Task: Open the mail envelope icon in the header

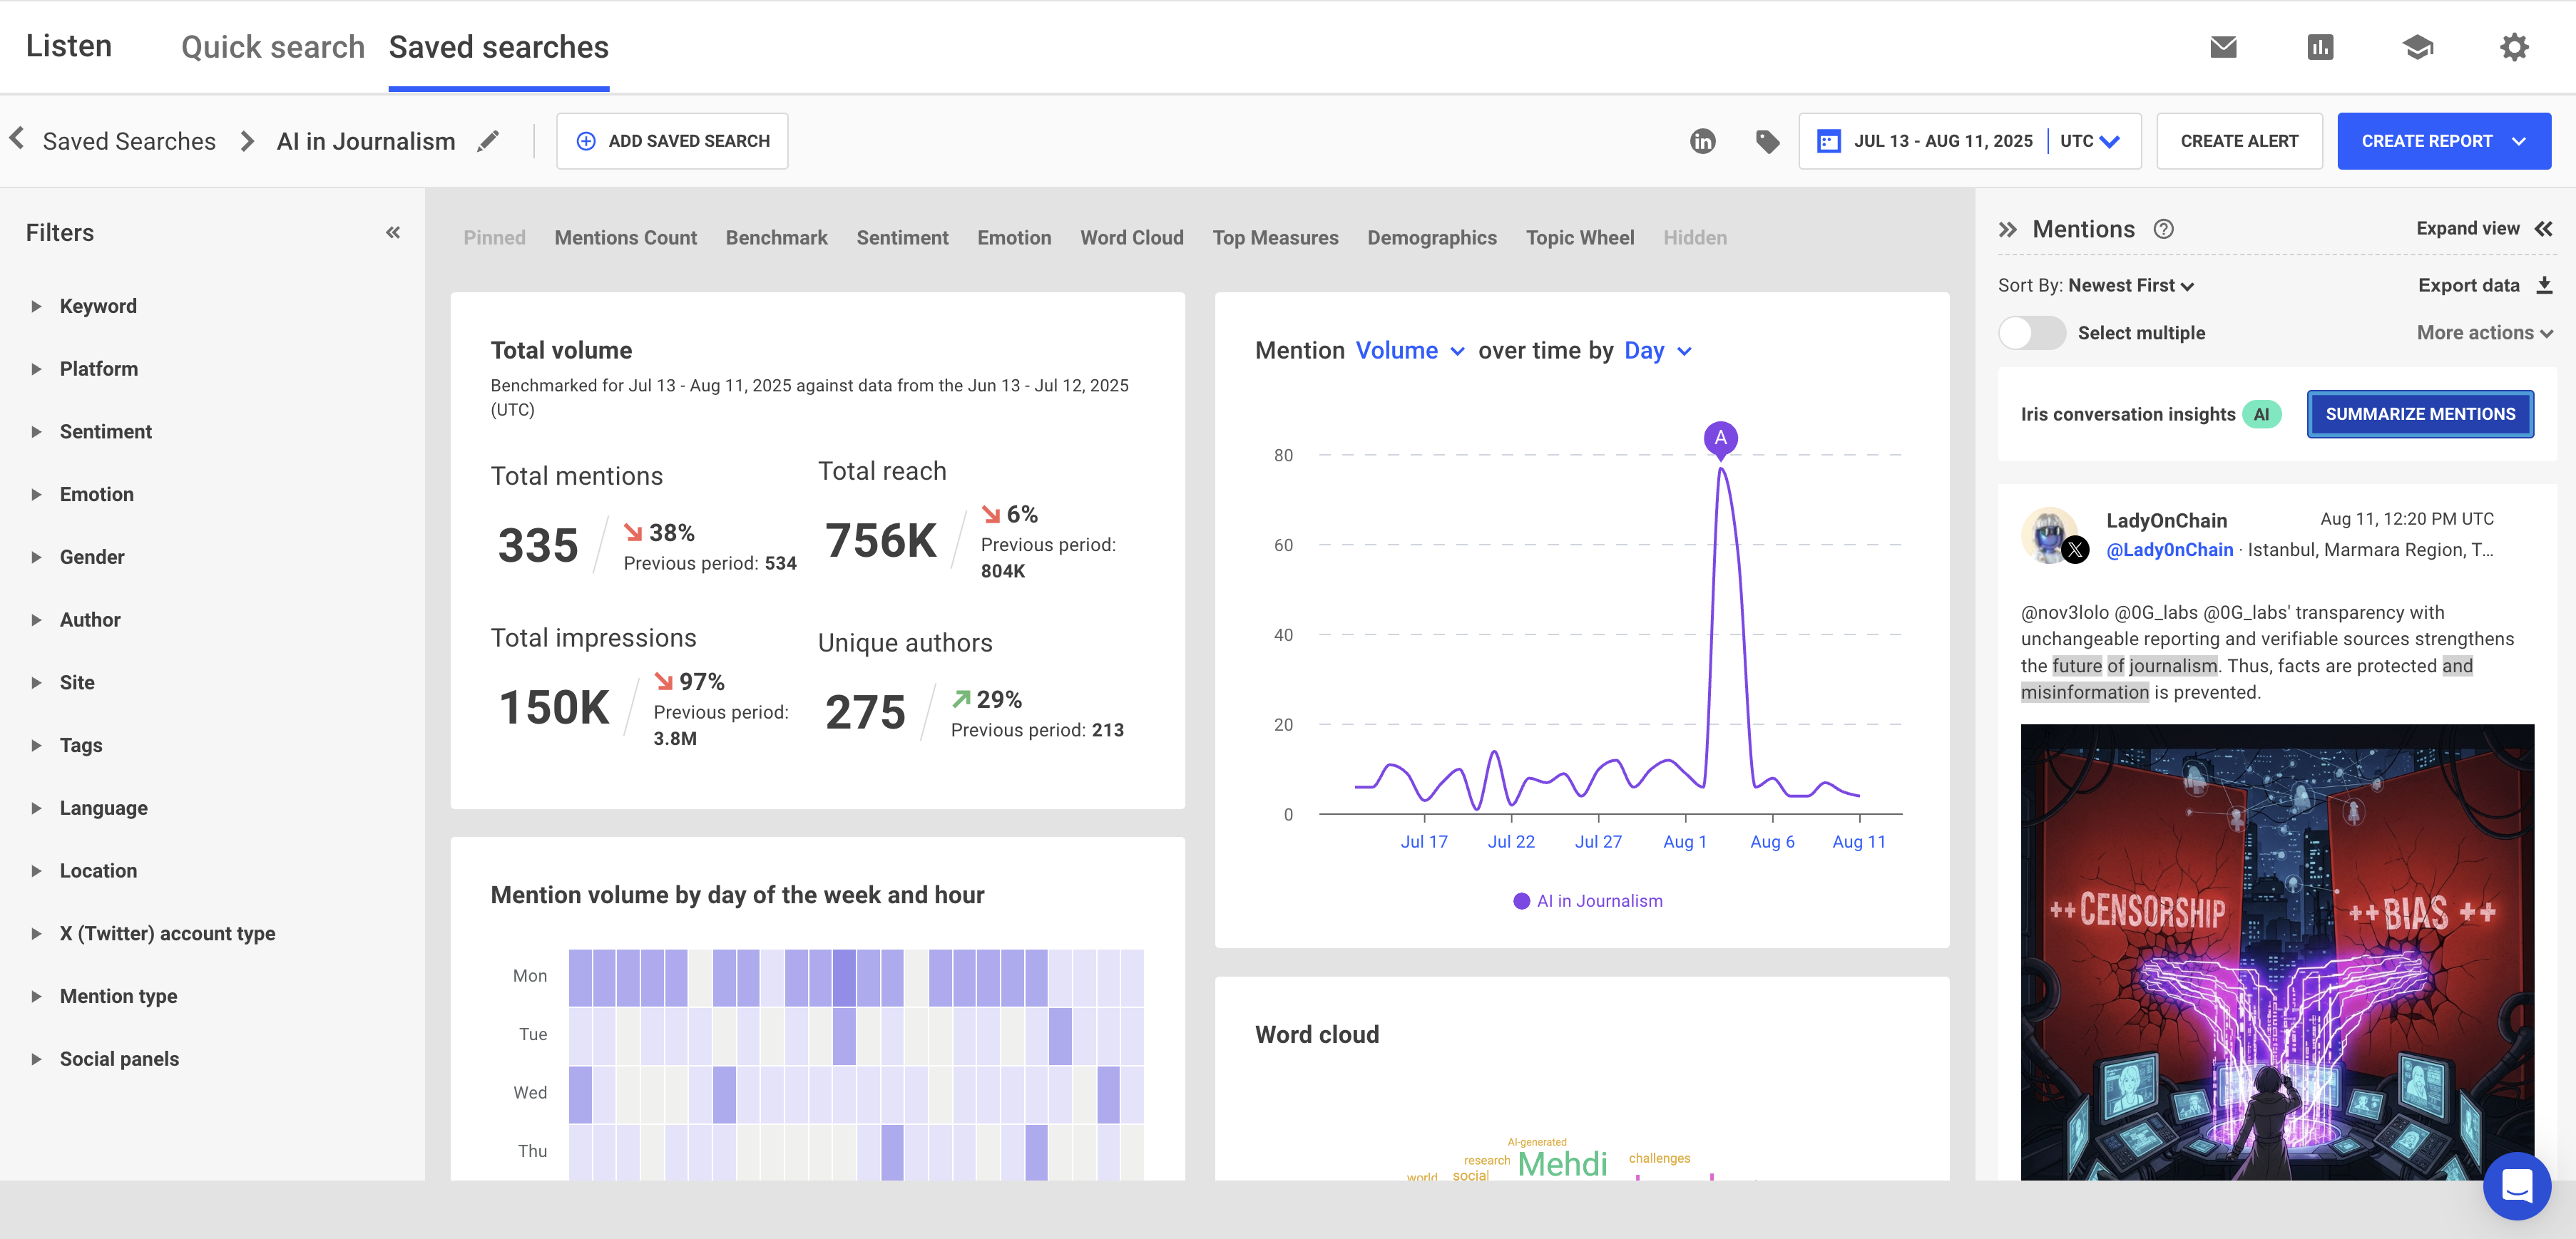Action: (x=2223, y=47)
